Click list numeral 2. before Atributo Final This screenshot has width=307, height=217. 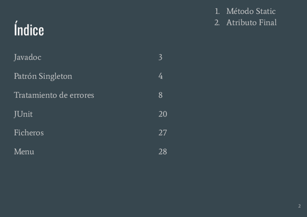click(x=217, y=22)
